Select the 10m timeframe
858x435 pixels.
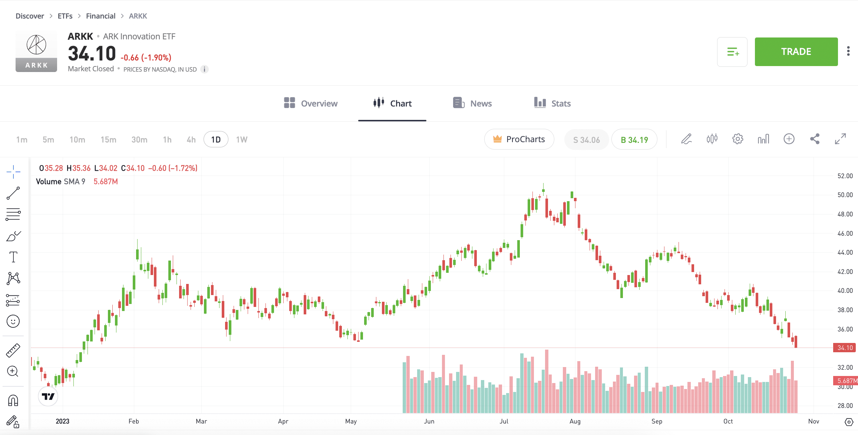coord(77,140)
